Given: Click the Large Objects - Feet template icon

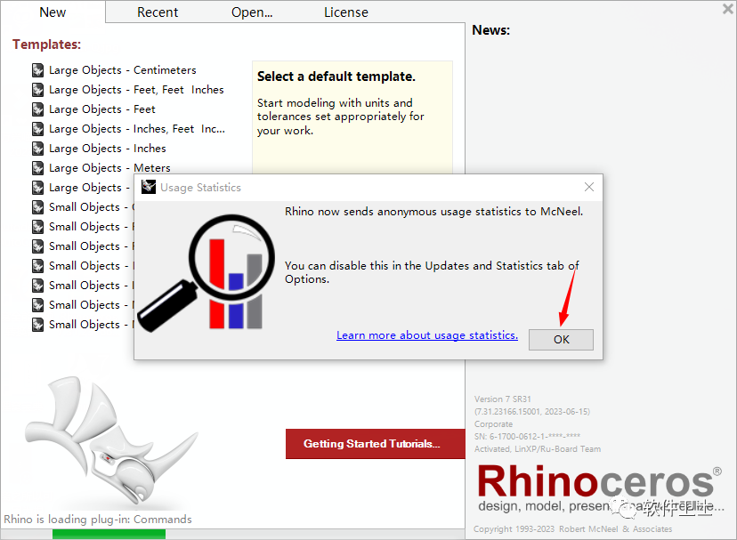Looking at the screenshot, I should 37,109.
